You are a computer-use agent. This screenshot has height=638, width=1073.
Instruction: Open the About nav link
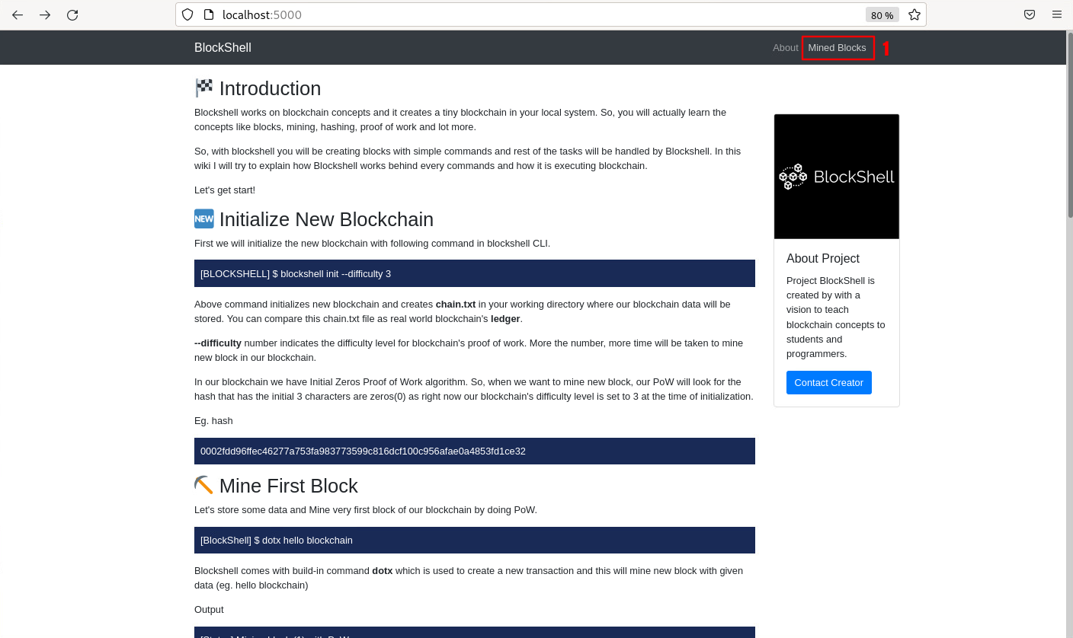785,48
